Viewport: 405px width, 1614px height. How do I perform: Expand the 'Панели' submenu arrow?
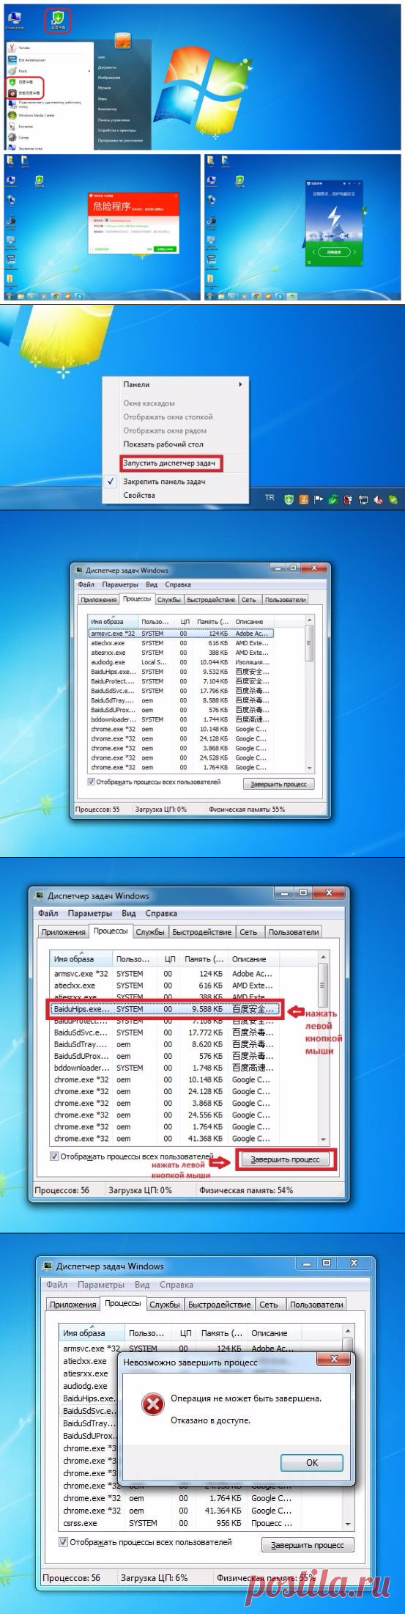(240, 384)
